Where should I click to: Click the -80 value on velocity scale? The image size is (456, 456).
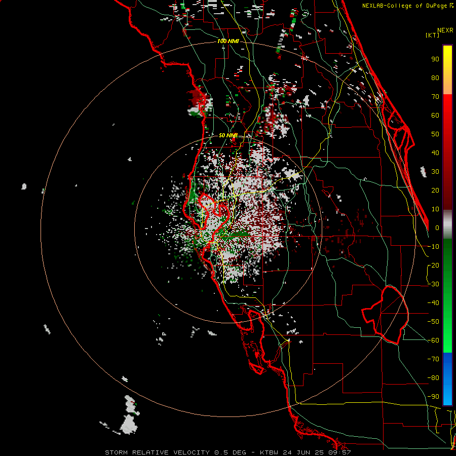tap(433, 378)
